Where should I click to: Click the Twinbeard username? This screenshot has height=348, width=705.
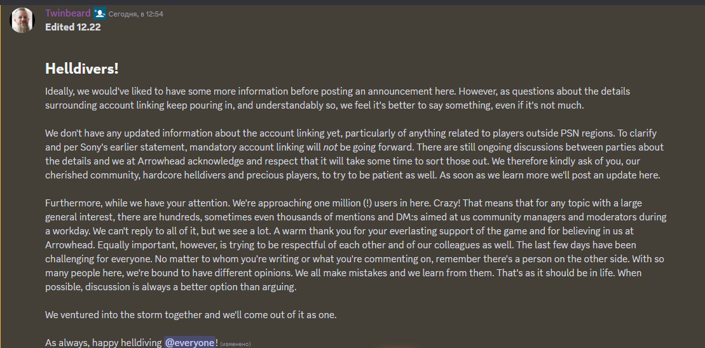(67, 13)
